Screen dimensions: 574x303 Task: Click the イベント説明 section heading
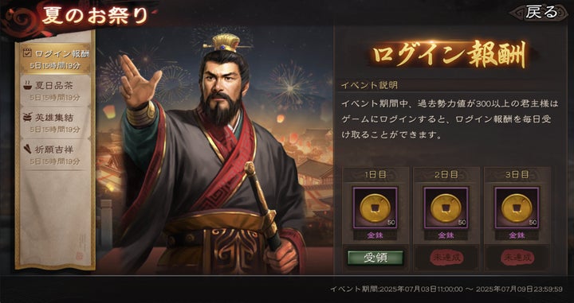click(x=369, y=85)
